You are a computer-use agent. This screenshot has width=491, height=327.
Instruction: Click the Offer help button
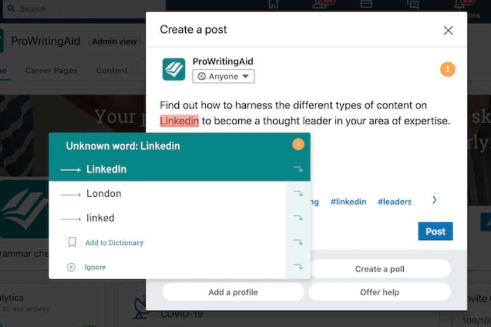point(380,292)
